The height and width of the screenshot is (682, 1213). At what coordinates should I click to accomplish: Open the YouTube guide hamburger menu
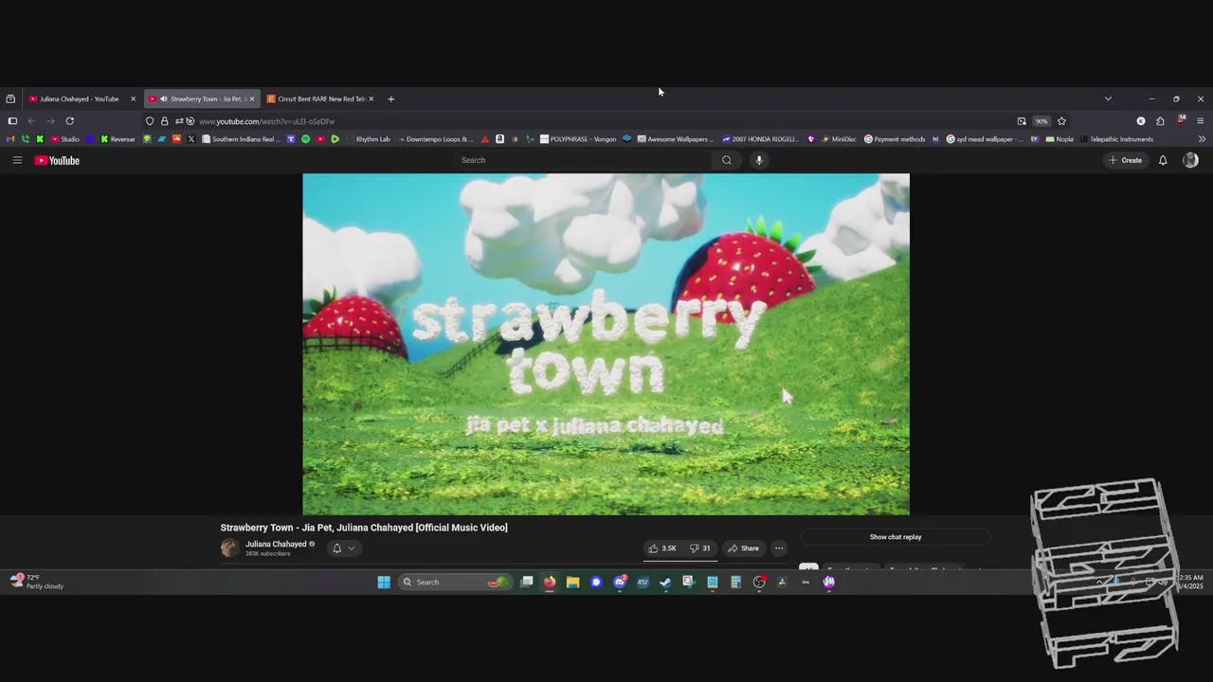(17, 160)
